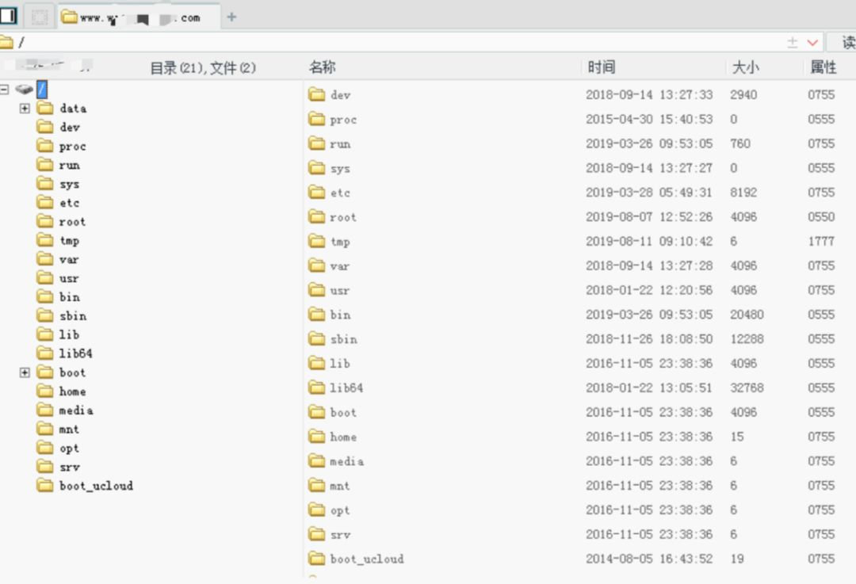Open the path history dropdown arrow
The width and height of the screenshot is (856, 584).
click(812, 43)
